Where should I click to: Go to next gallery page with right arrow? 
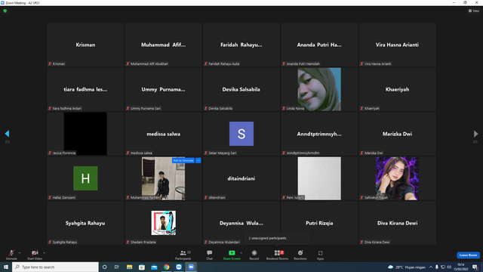475,134
